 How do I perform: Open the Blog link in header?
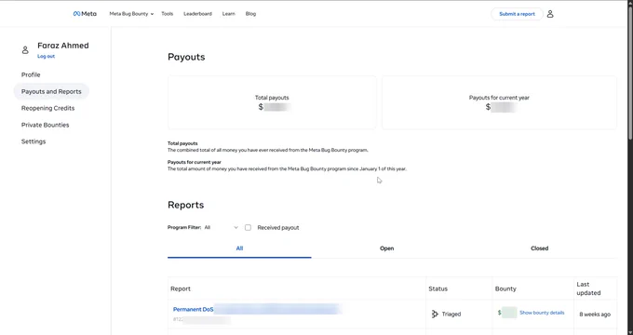point(250,14)
